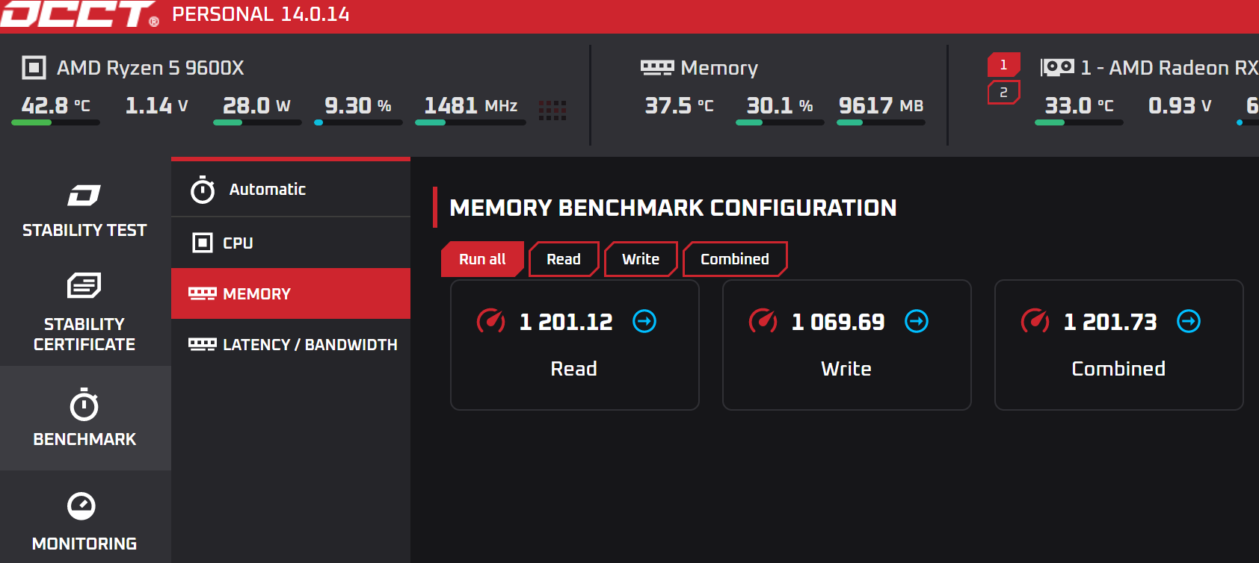Click the CPU usage 9.30 % reading
Image resolution: width=1259 pixels, height=563 pixels.
(x=358, y=105)
